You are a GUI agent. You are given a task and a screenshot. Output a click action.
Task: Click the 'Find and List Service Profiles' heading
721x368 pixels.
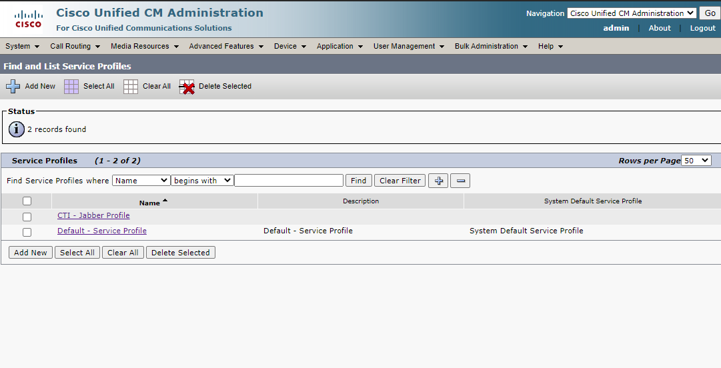[x=67, y=66]
